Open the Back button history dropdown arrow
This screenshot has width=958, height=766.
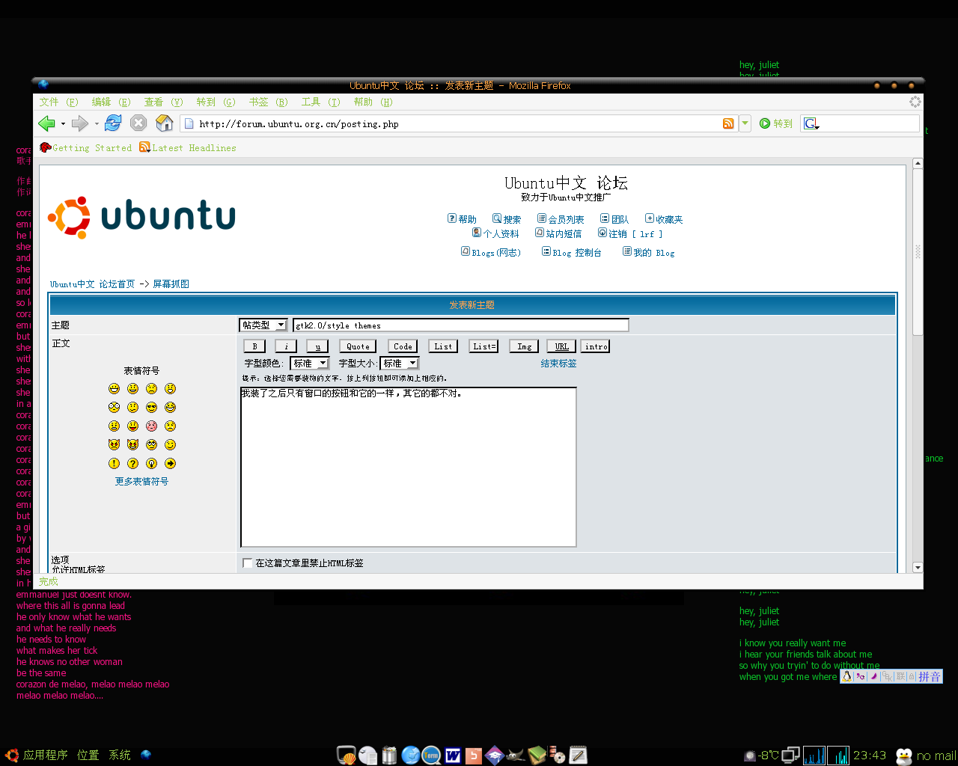click(x=63, y=123)
